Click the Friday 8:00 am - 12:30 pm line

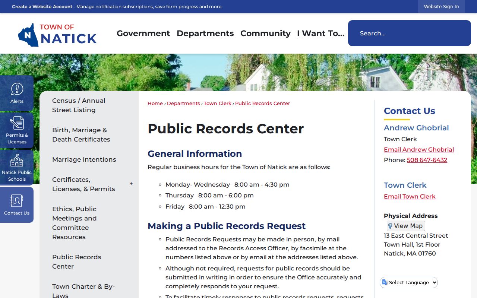(x=205, y=206)
